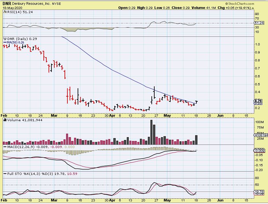Click the green up-triangle next to the Chg value
268x204 pixels.
pos(253,8)
